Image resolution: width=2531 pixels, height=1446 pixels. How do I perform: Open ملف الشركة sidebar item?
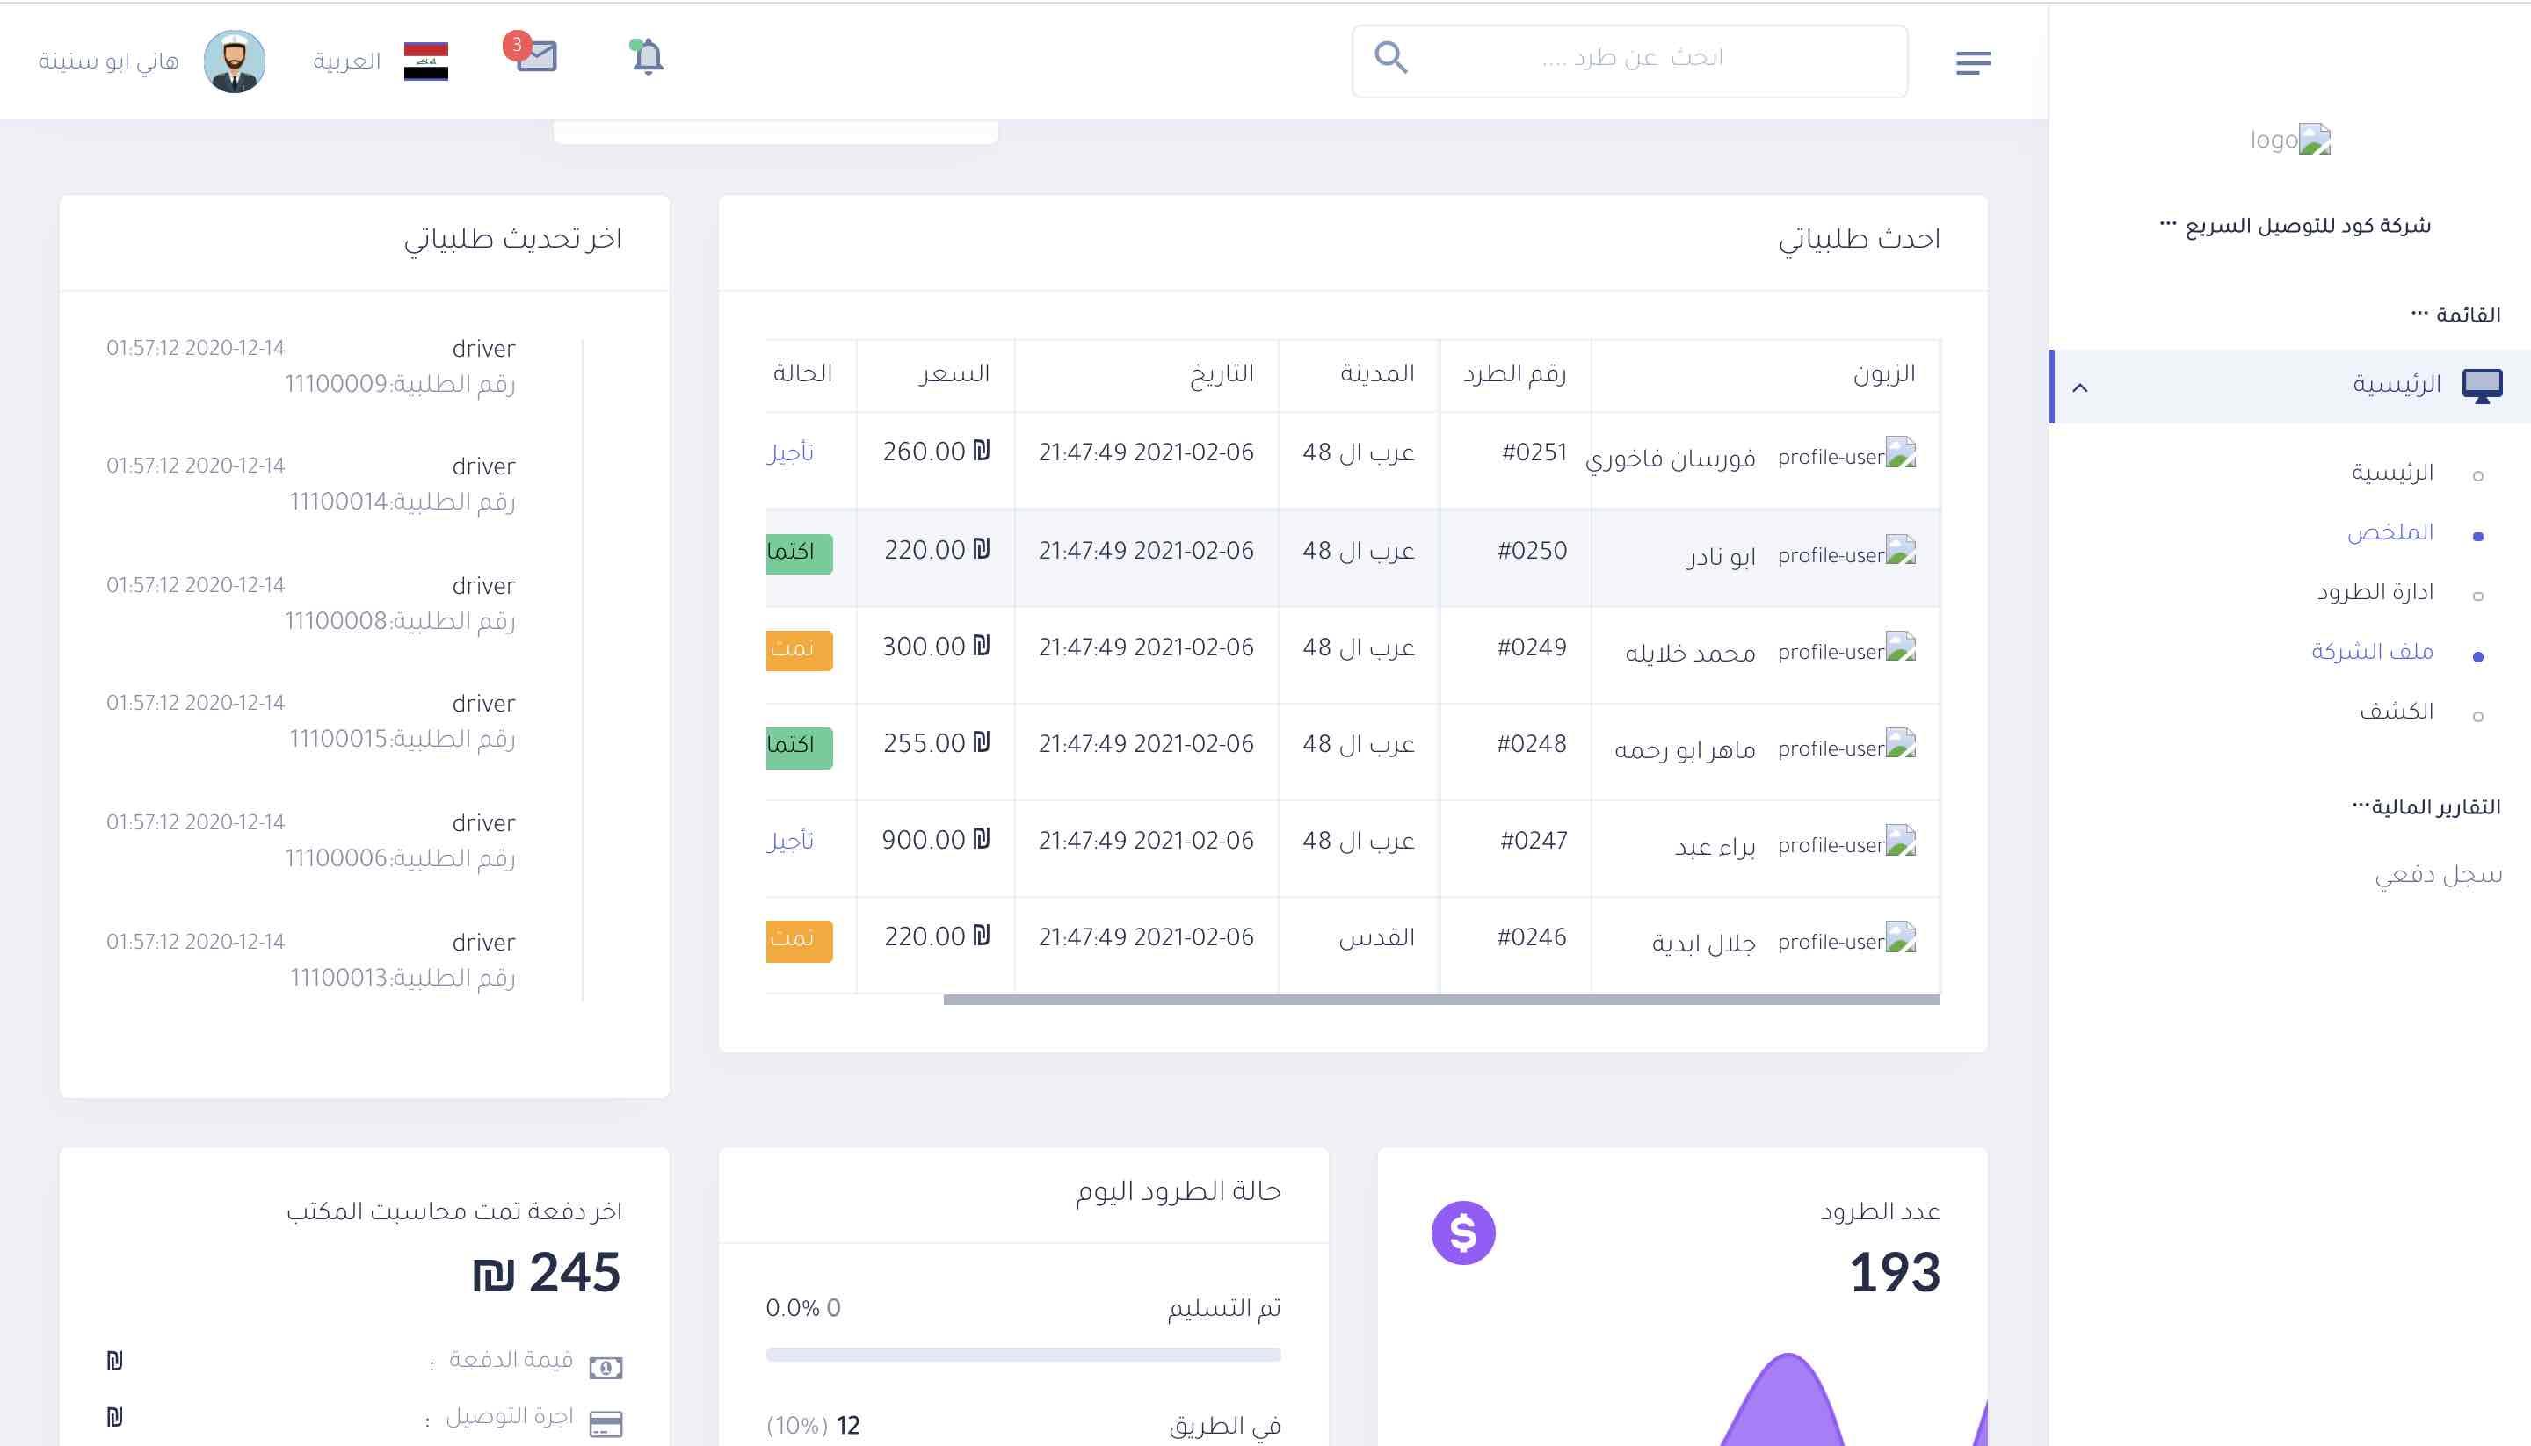coord(2372,653)
